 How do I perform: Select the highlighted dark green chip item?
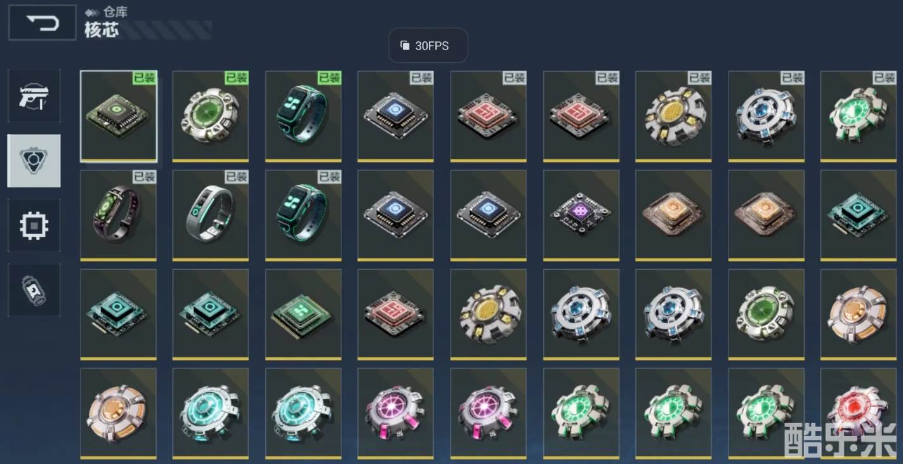pyautogui.click(x=119, y=116)
